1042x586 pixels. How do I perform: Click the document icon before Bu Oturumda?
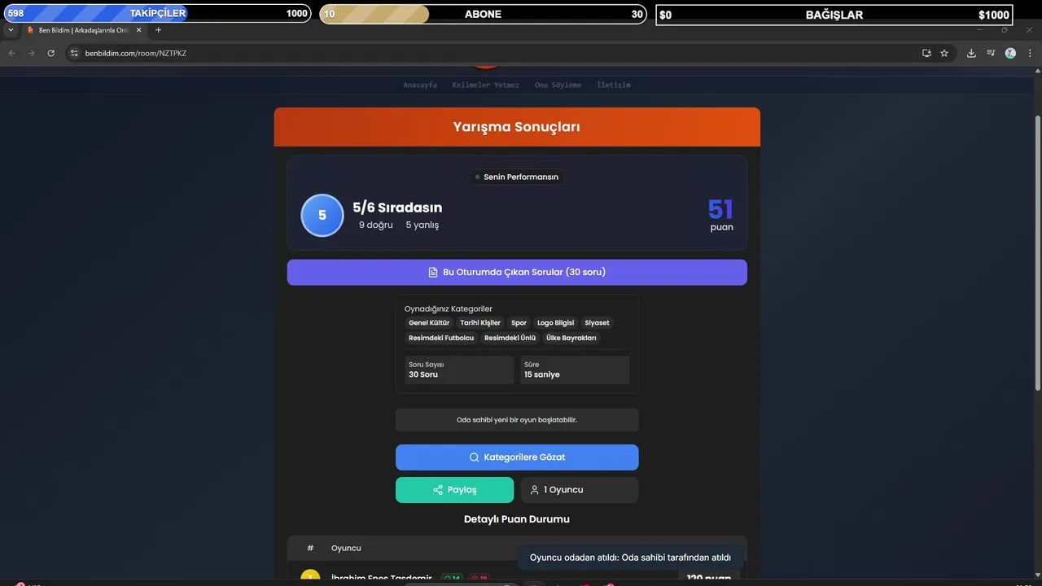[x=433, y=272]
